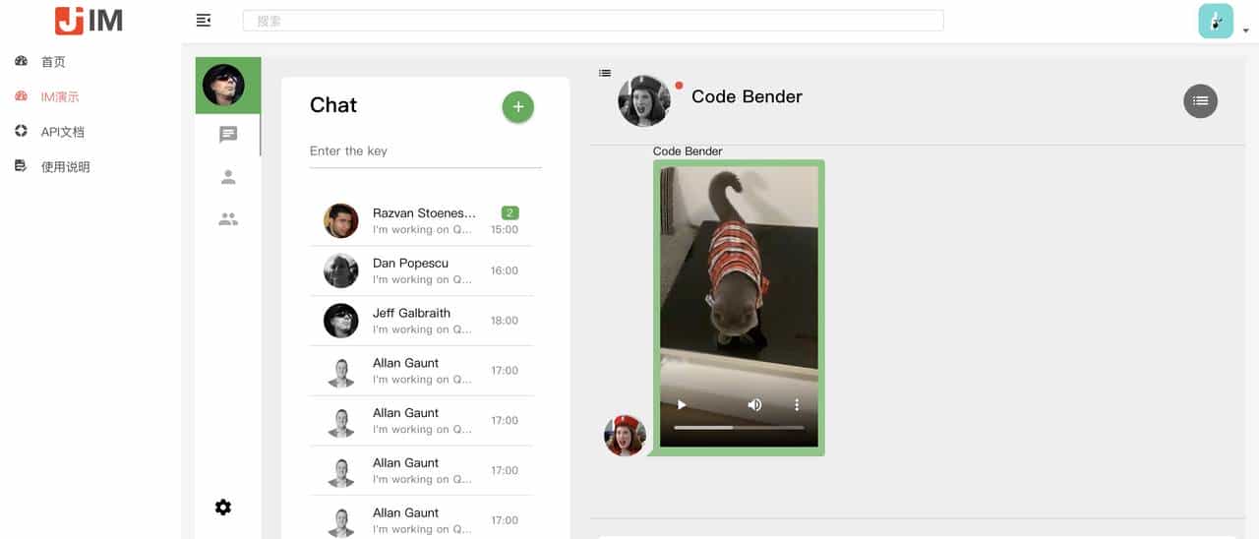Open chat with Jeff Galbraith
Screen dimensions: 1259x539
pos(421,321)
